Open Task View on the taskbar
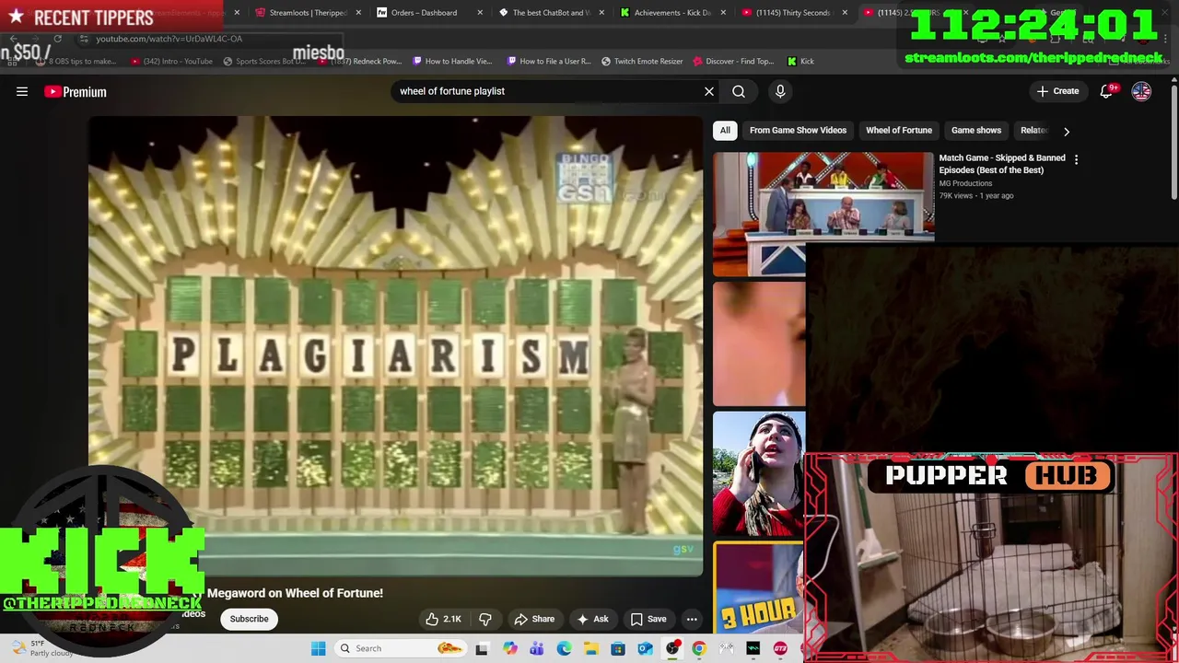Image resolution: width=1179 pixels, height=663 pixels. coord(482,648)
